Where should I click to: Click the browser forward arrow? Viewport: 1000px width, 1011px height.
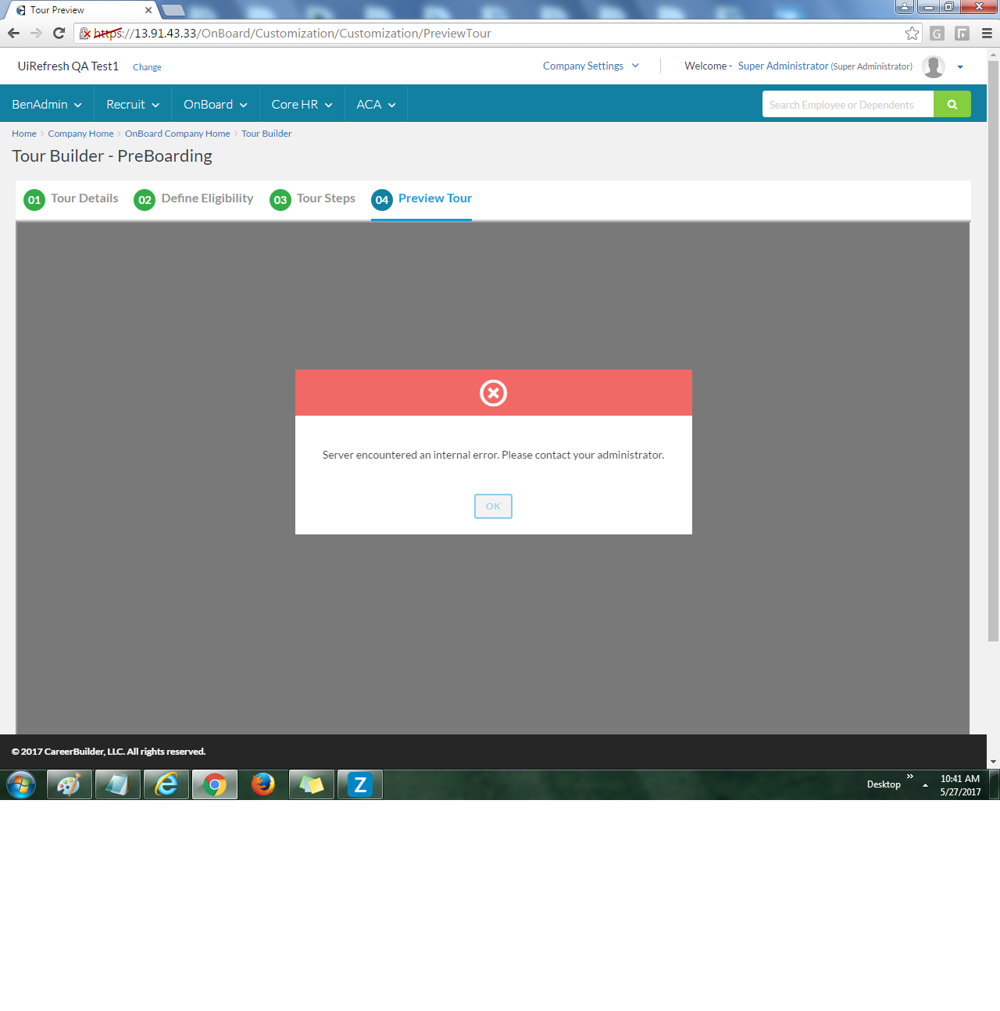36,33
